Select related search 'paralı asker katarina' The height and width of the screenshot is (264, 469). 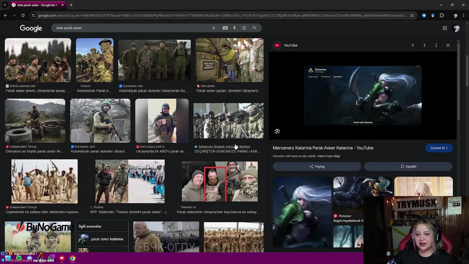tap(102, 239)
